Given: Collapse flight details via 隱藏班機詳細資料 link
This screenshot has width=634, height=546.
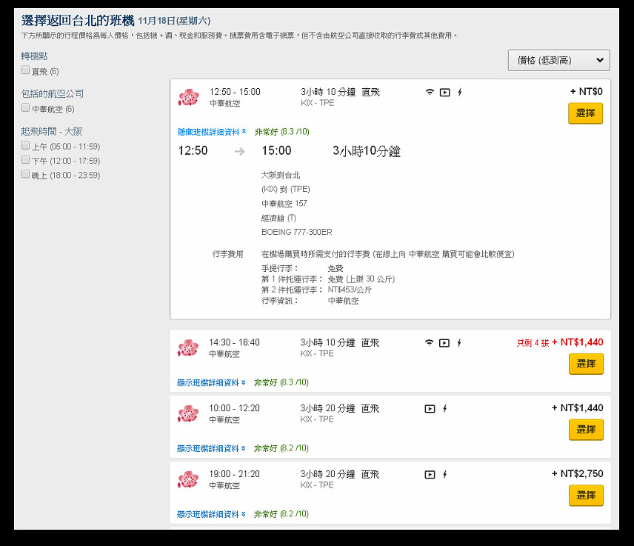Looking at the screenshot, I should coord(212,132).
